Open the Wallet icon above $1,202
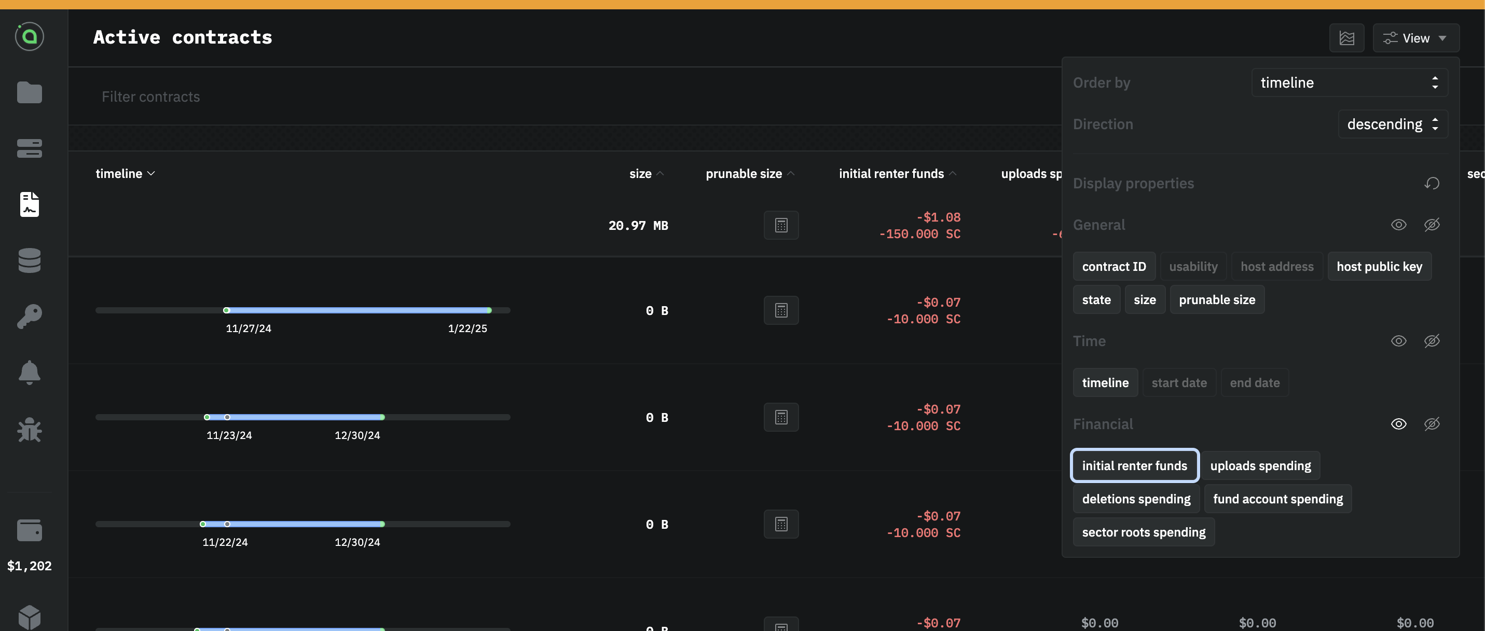 pos(30,530)
